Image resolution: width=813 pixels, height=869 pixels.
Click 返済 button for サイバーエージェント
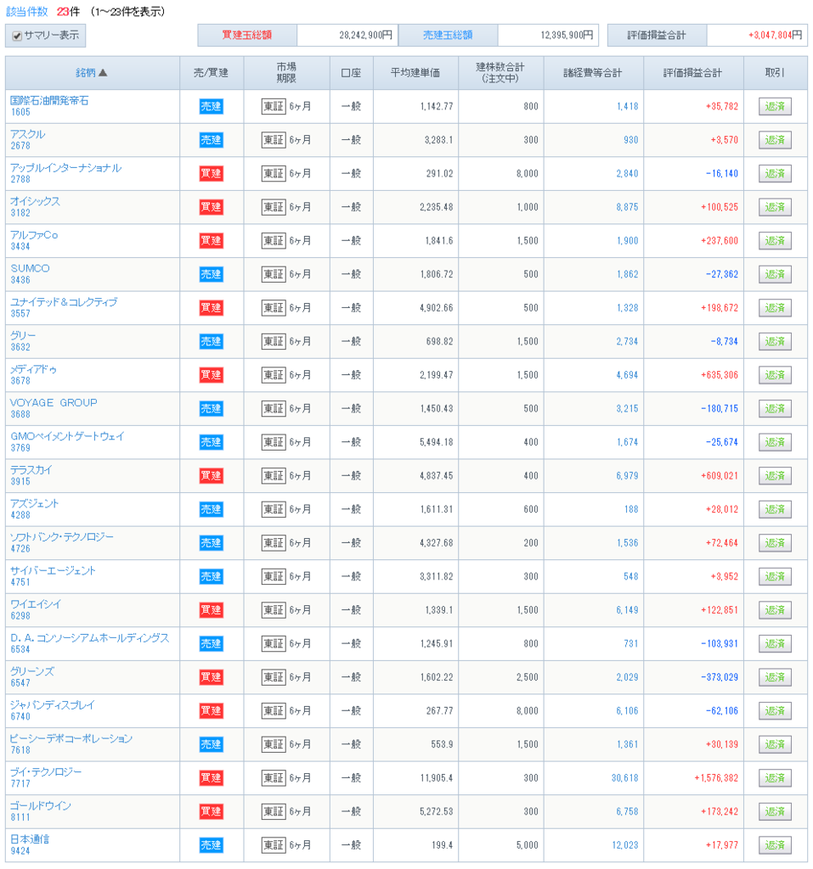pos(775,576)
